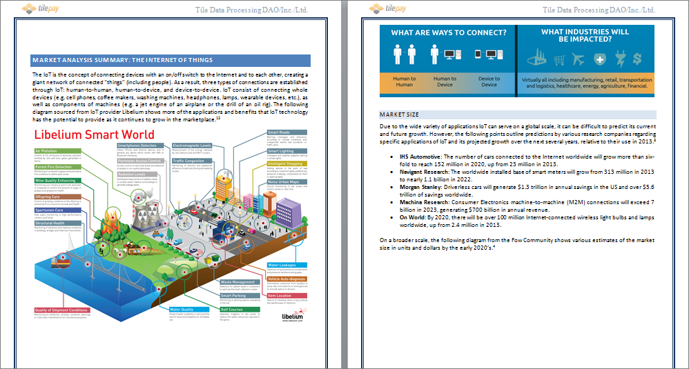This screenshot has width=689, height=369.
Task: Click the shopping cart retail icon
Action: point(559,60)
